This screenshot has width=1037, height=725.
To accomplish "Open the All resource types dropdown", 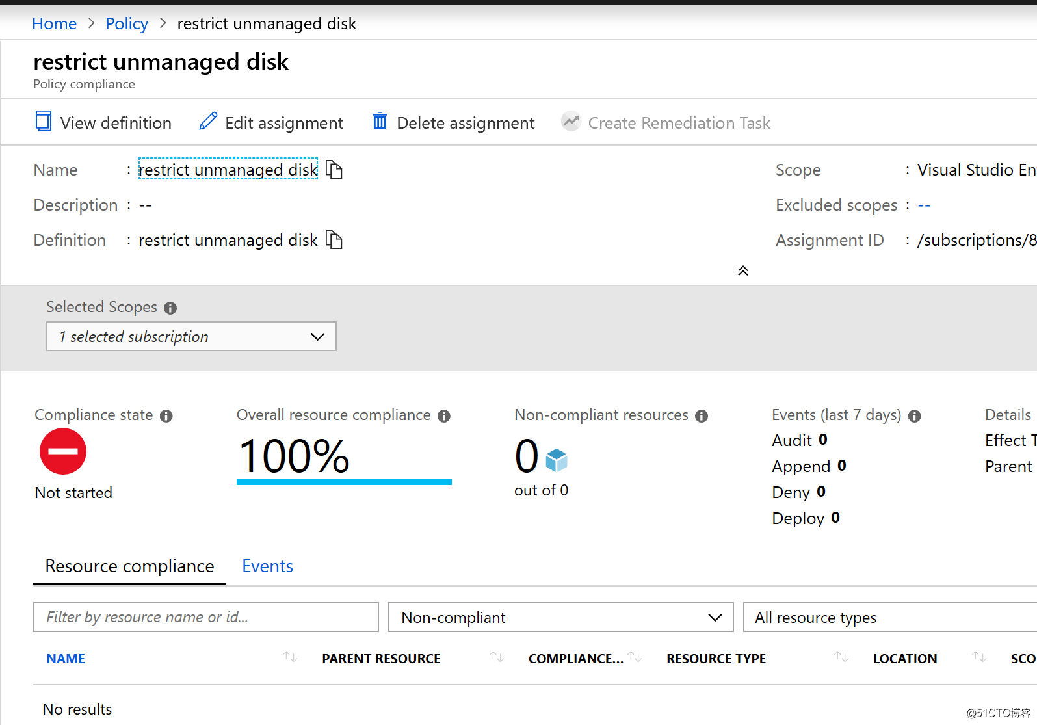I will pyautogui.click(x=890, y=617).
